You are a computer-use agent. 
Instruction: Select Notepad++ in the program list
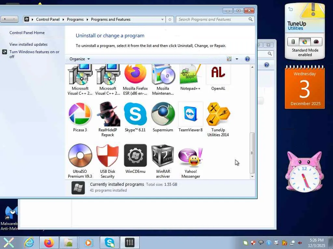click(190, 77)
